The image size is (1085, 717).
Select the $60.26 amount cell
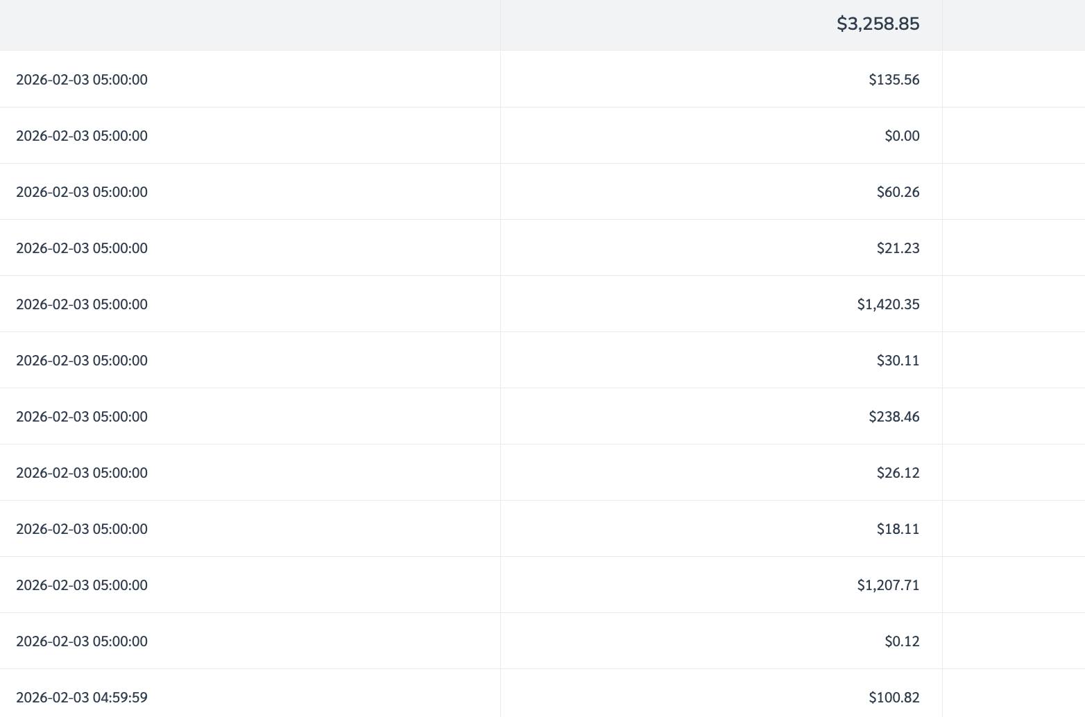click(x=898, y=192)
